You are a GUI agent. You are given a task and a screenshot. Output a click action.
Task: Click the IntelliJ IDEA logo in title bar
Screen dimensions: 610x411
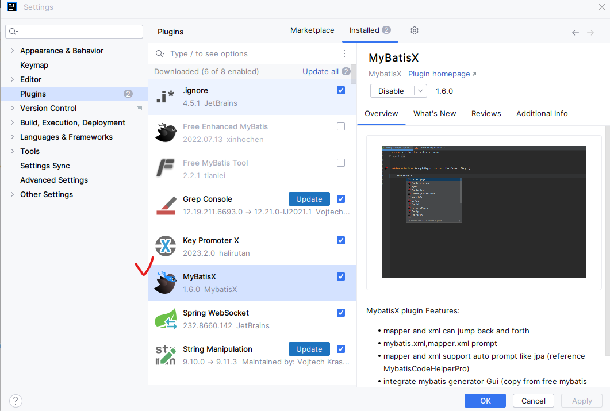(x=12, y=7)
